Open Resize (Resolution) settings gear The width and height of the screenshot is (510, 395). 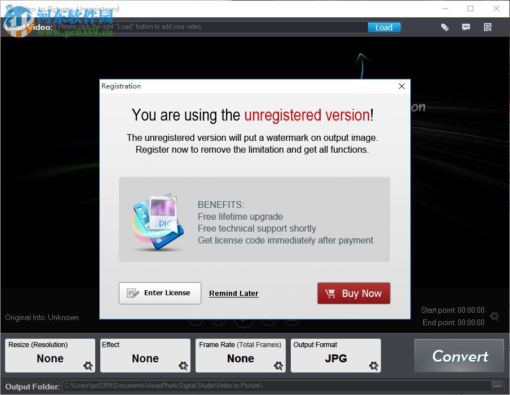[88, 366]
